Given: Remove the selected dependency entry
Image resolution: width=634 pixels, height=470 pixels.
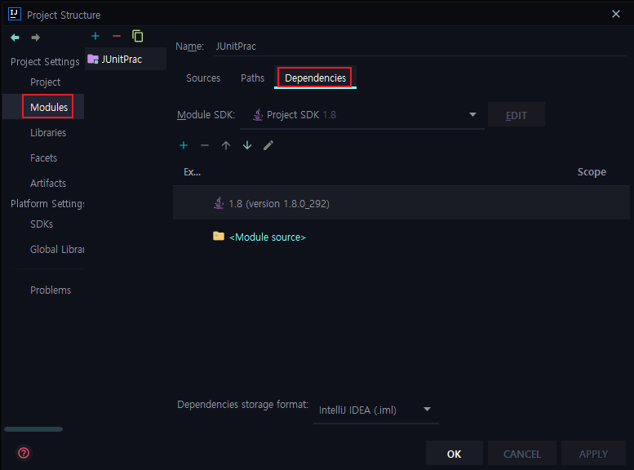Looking at the screenshot, I should (x=205, y=145).
